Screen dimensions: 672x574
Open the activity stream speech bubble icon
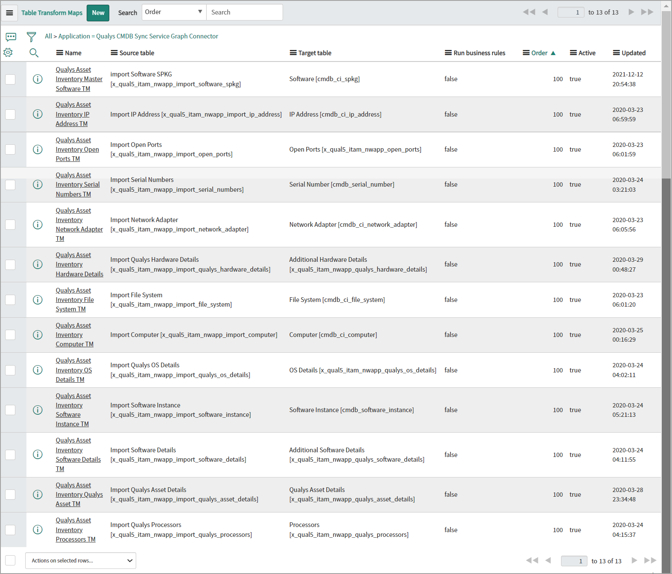click(11, 37)
